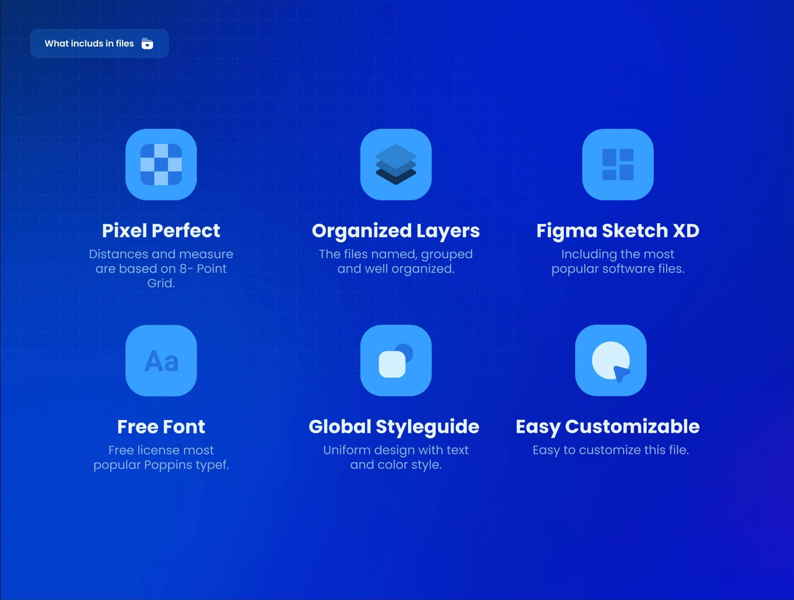Click the Easy Customizable cursor icon

(610, 360)
